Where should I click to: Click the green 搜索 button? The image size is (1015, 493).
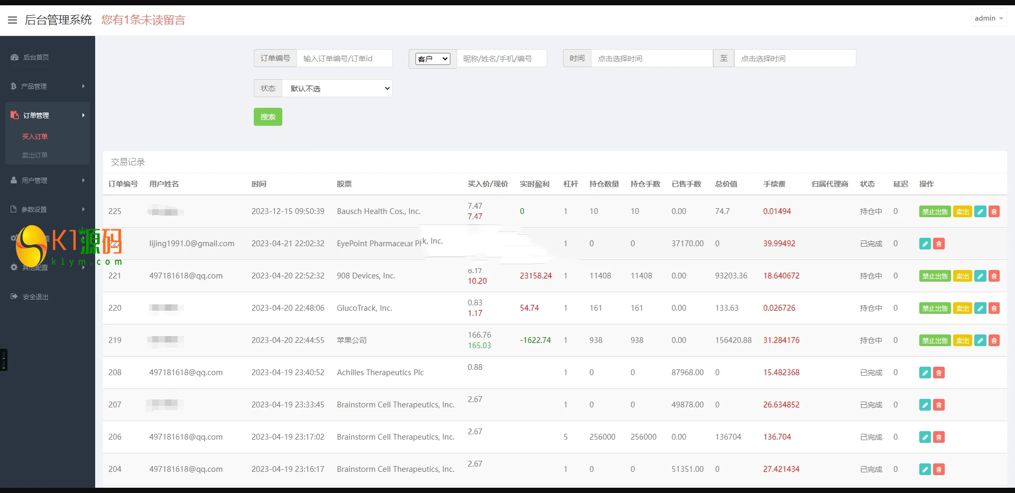coord(267,117)
